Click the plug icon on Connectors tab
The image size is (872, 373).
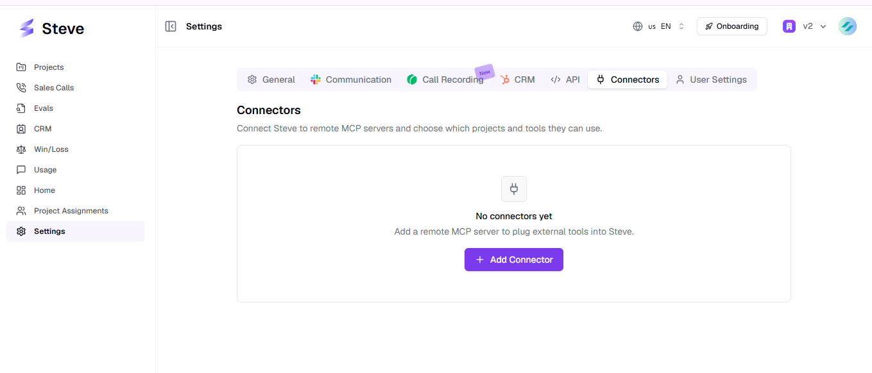coord(601,79)
